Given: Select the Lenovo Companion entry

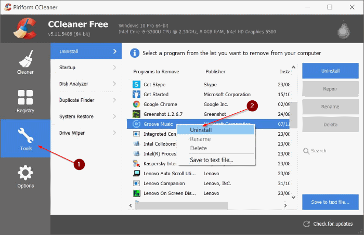Looking at the screenshot, I should [x=208, y=184].
